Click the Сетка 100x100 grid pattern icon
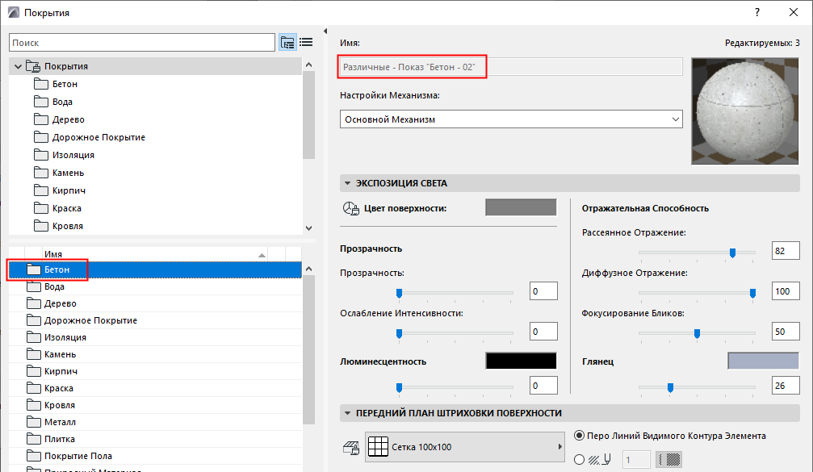Screen dimensions: 813x472 pyautogui.click(x=378, y=447)
